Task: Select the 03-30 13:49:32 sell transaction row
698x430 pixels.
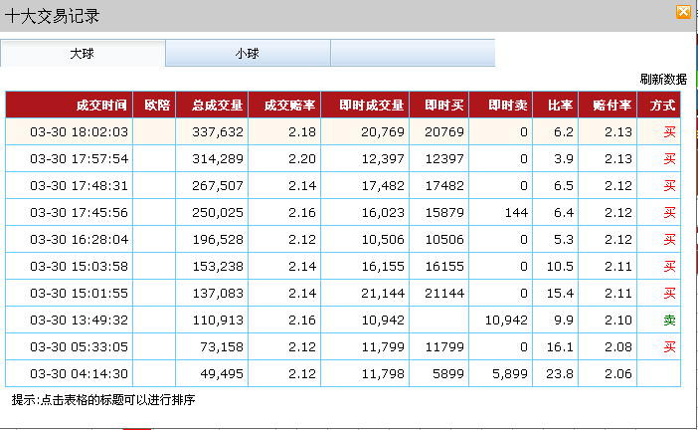Action: point(80,320)
